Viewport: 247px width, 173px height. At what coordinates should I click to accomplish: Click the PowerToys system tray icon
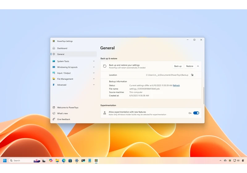pos(230,161)
